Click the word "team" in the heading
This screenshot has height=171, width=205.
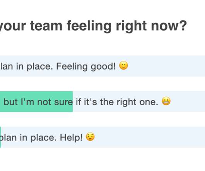point(46,26)
